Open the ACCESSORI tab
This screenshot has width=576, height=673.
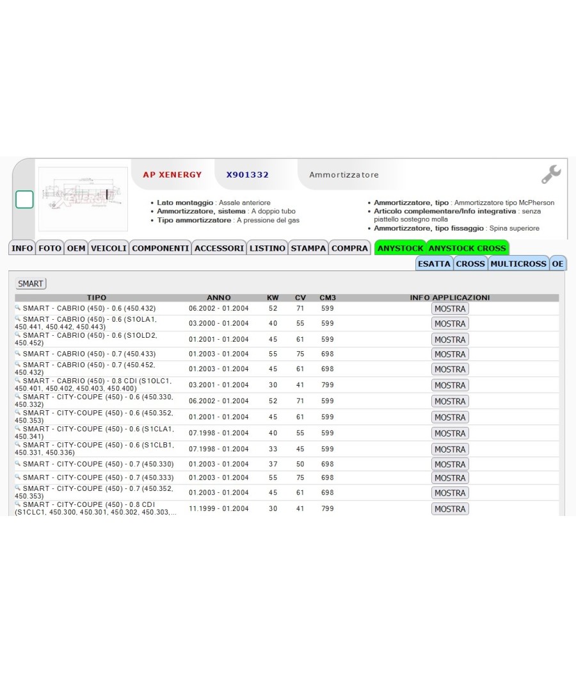tap(219, 248)
